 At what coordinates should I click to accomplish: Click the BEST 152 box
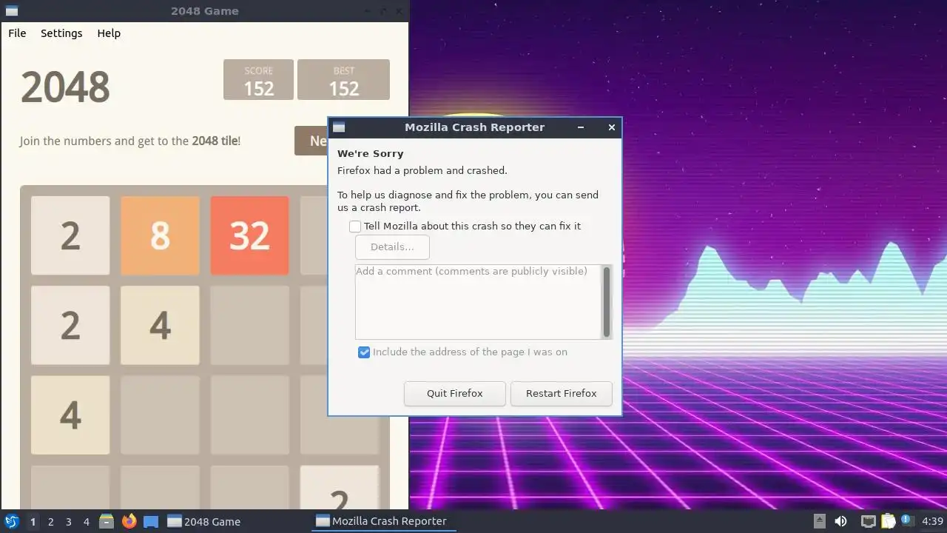pyautogui.click(x=343, y=79)
